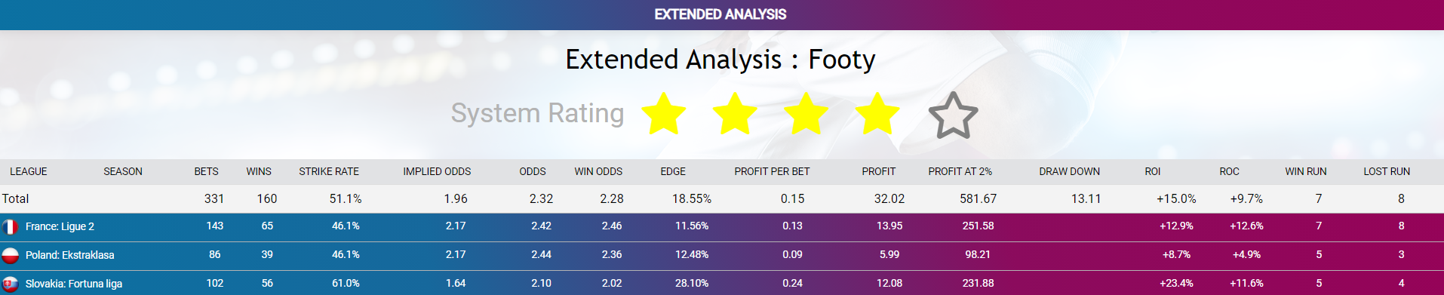1444x295 pixels.
Task: Click the Slovakia flag icon
Action: tap(10, 284)
